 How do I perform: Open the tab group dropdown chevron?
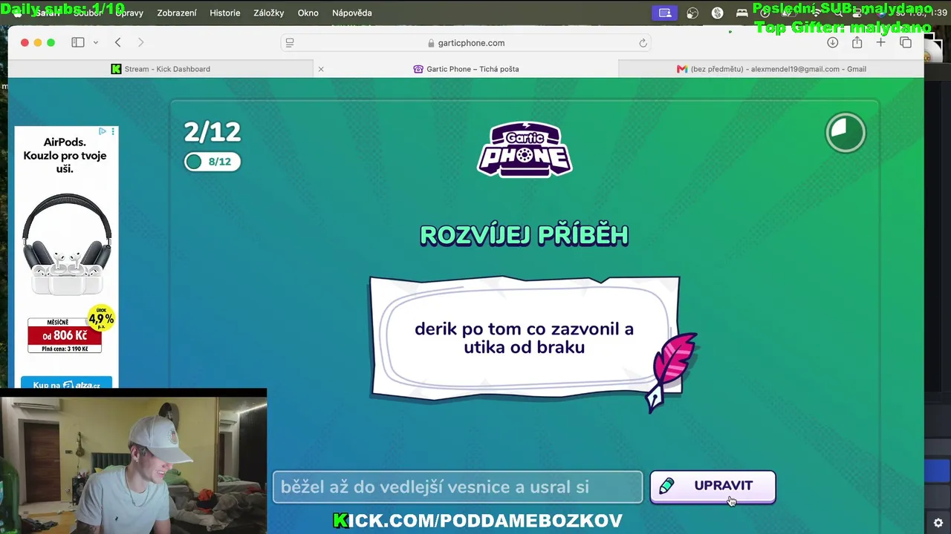click(x=96, y=43)
